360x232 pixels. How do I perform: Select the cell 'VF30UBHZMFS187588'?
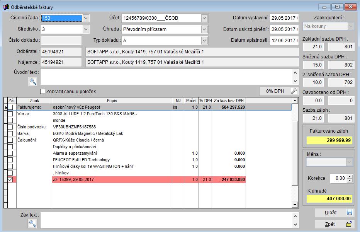[112, 127]
